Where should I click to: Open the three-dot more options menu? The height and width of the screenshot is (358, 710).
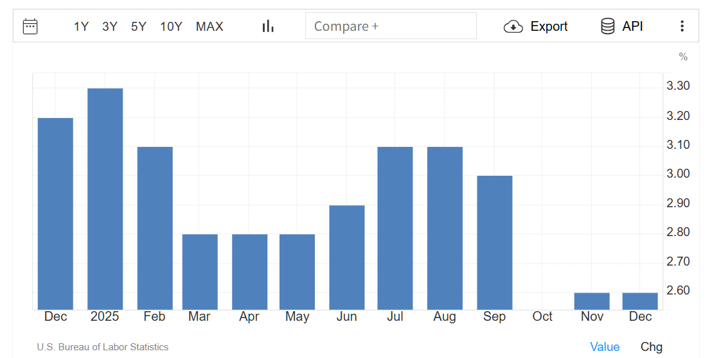click(682, 26)
